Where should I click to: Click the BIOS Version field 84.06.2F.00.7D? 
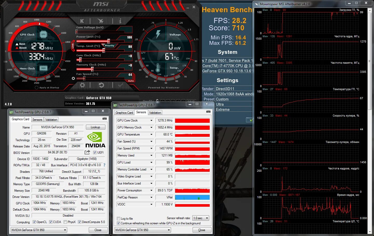point(58,152)
